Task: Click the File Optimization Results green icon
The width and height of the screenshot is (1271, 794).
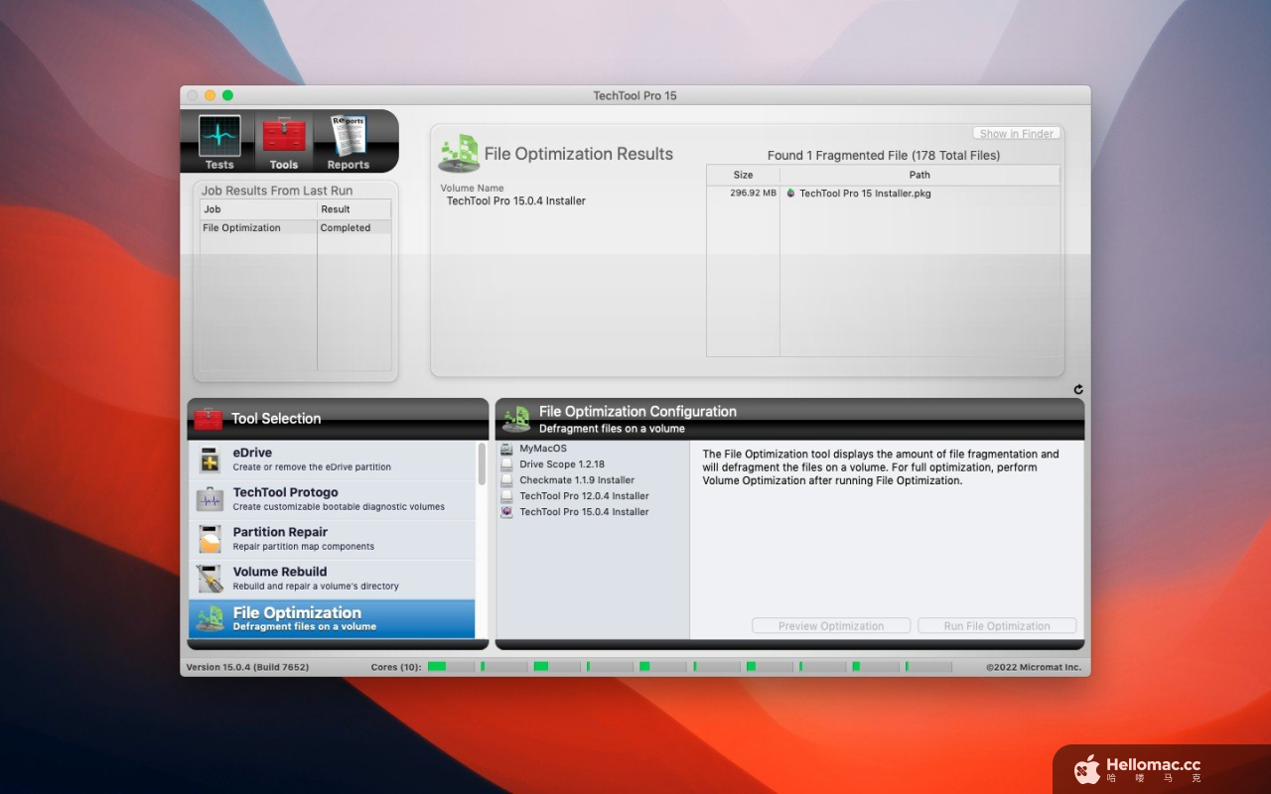Action: [x=459, y=154]
